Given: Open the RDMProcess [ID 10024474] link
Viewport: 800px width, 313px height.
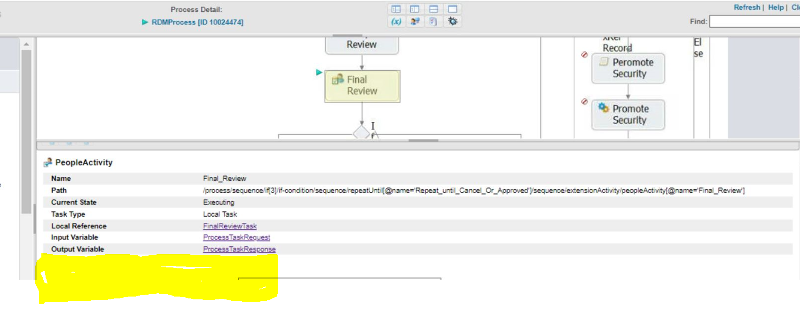Looking at the screenshot, I should pos(197,22).
